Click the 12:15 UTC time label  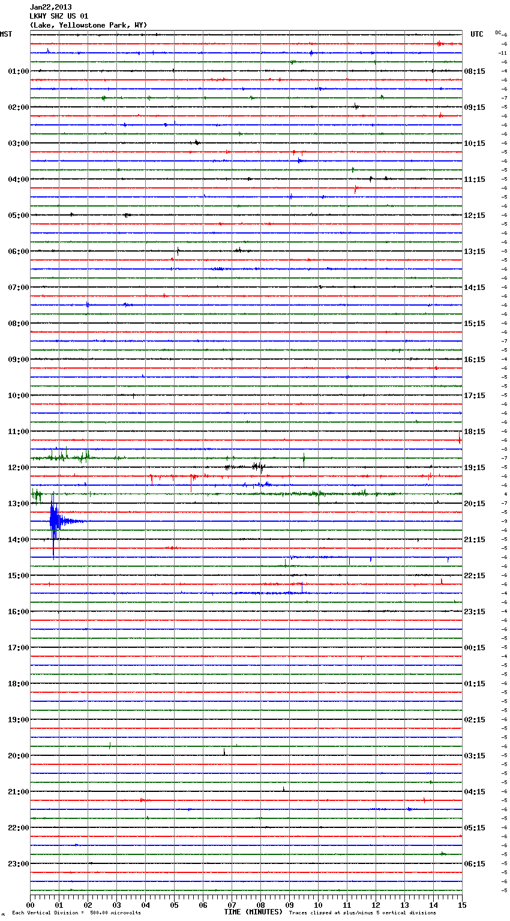(475, 216)
